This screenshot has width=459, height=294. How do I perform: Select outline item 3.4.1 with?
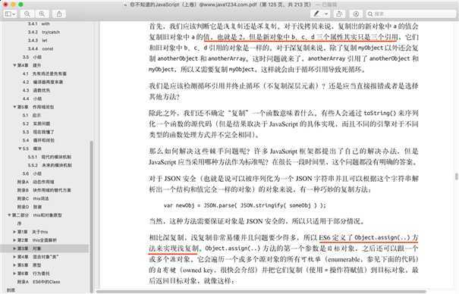tap(39, 23)
